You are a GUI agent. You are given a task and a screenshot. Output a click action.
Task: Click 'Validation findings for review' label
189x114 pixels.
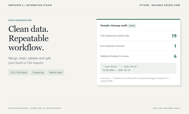coord(115,56)
